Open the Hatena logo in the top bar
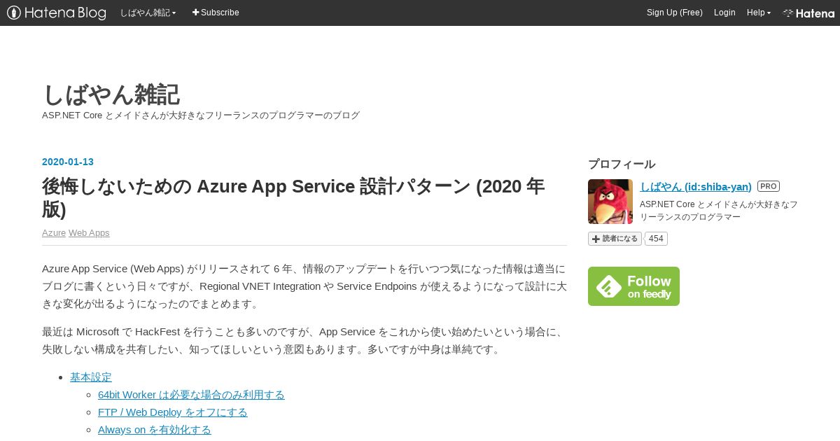This screenshot has height=441, width=840. (x=808, y=13)
